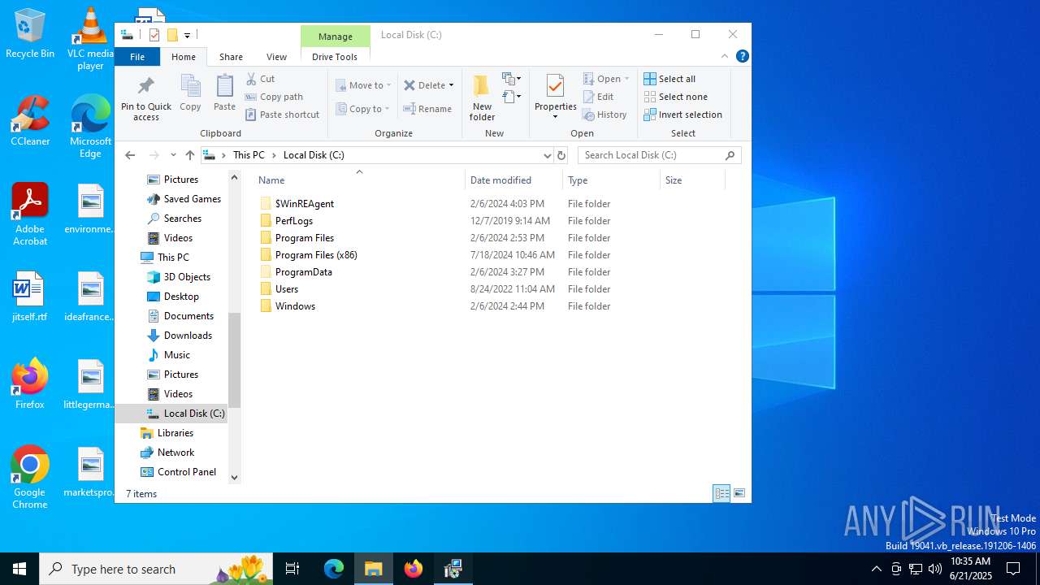Click Select none in ribbon
This screenshot has width=1040, height=585.
pos(675,97)
